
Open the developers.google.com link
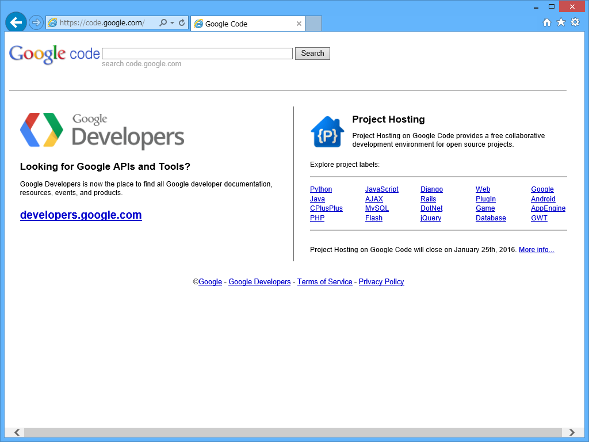tap(81, 215)
